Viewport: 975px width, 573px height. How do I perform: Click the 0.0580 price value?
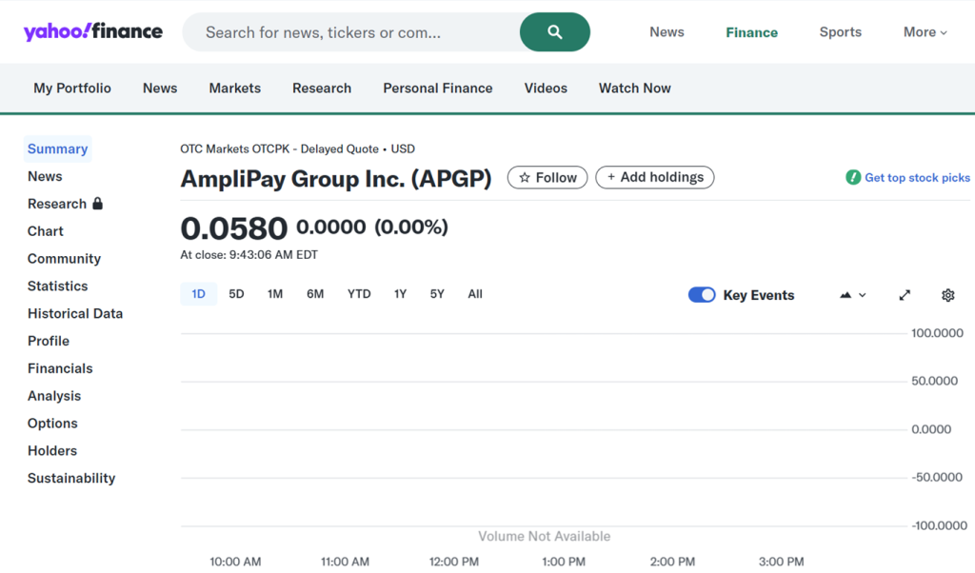[234, 228]
